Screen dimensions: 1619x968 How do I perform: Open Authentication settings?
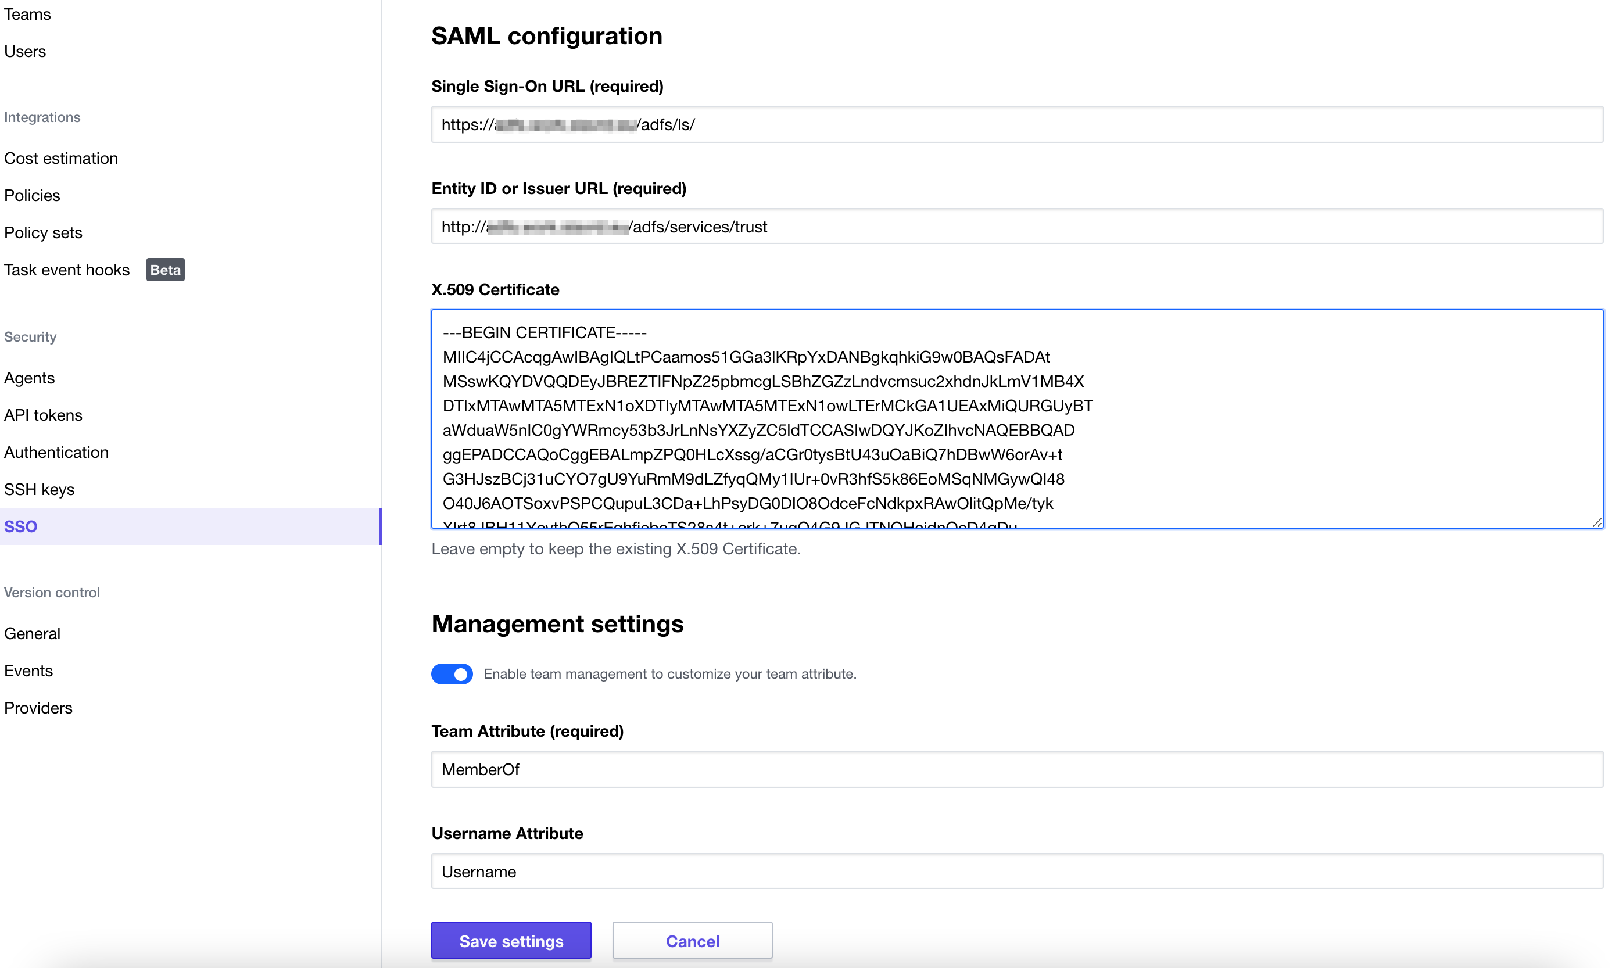click(x=56, y=453)
